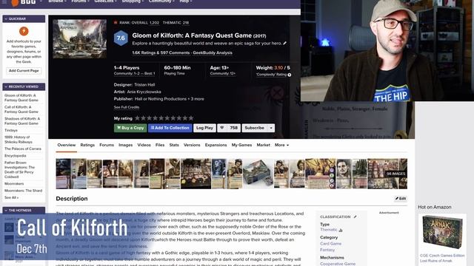Click the Add Current Page button

click(x=24, y=71)
